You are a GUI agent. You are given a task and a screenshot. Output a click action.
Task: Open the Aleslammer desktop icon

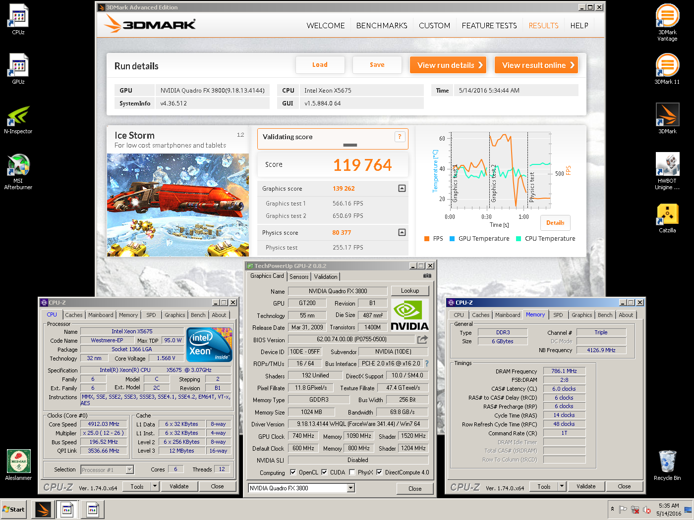(18, 465)
